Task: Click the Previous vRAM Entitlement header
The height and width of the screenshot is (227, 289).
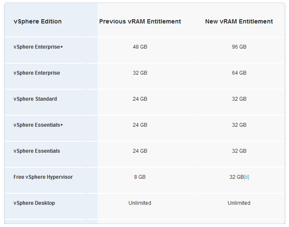Action: tap(140, 21)
